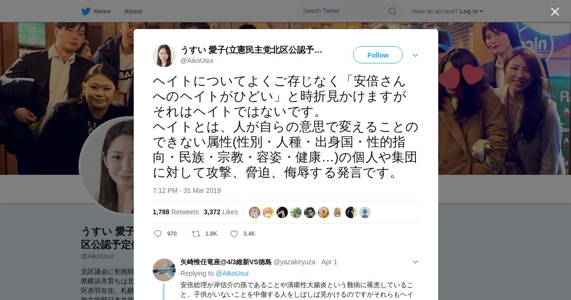Image resolution: width=571 pixels, height=300 pixels.
Task: View the 3,372 Likes list
Action: click(x=221, y=212)
